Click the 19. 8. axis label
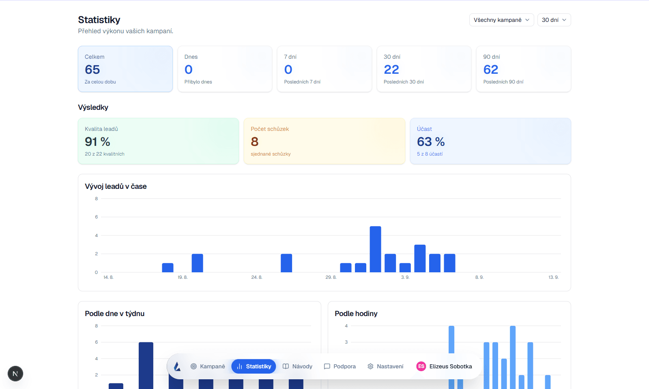This screenshot has width=649, height=389. pos(183,277)
